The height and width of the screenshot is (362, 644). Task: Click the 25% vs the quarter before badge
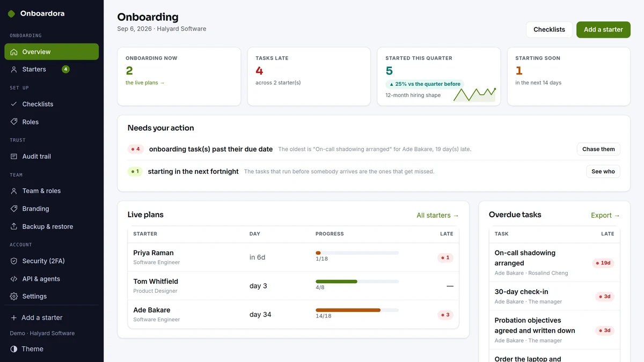425,84
